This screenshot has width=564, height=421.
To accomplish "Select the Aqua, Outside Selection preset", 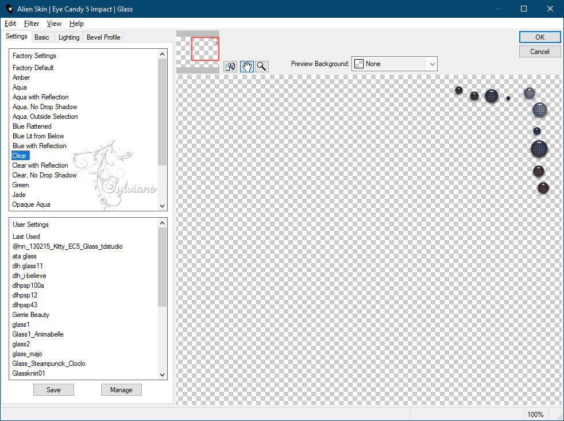I will tap(45, 116).
